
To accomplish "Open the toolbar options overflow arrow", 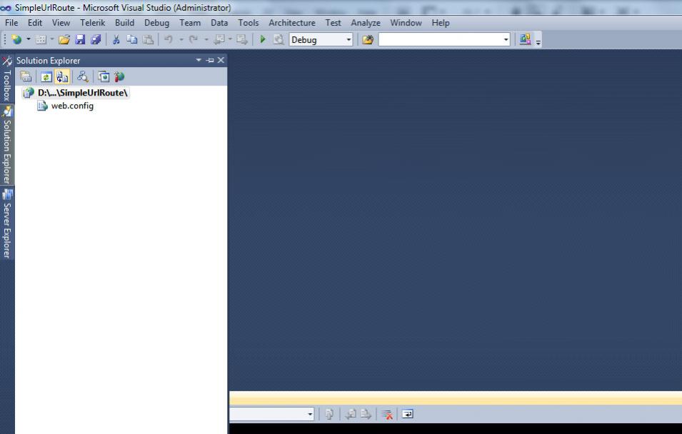I will [x=538, y=41].
